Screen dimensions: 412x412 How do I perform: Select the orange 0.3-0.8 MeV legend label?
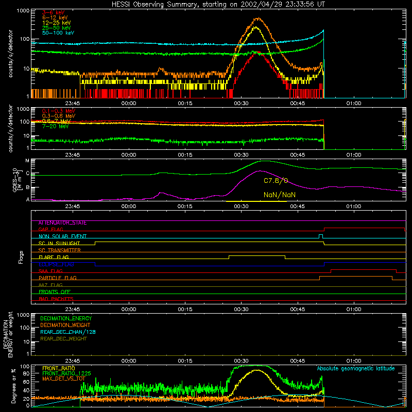pos(59,115)
